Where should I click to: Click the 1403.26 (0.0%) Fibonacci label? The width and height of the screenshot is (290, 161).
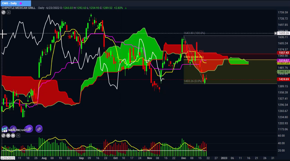(x=193, y=81)
